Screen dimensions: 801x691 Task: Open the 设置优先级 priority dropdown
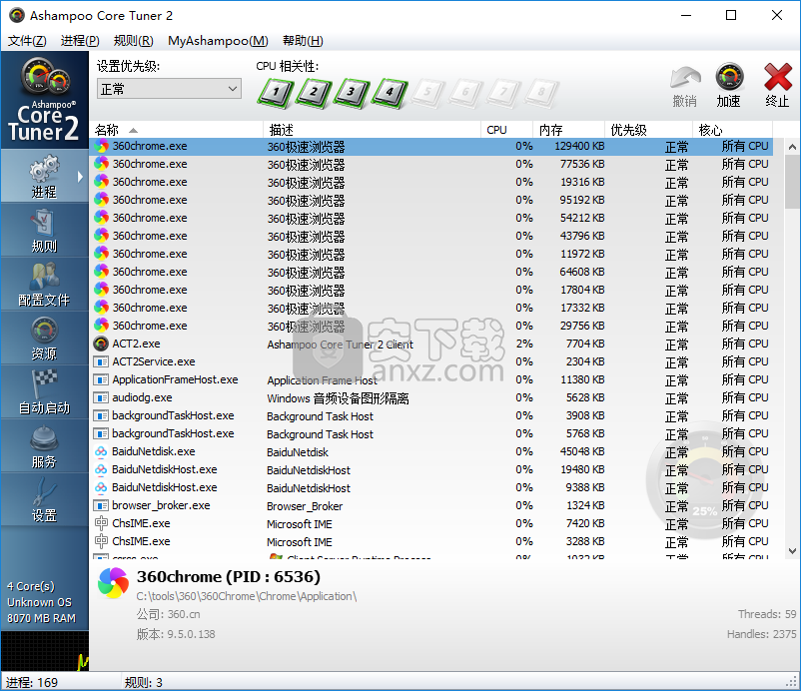(x=169, y=89)
